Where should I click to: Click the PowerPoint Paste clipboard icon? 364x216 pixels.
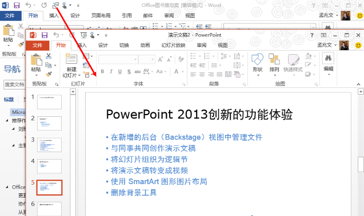pos(36,60)
